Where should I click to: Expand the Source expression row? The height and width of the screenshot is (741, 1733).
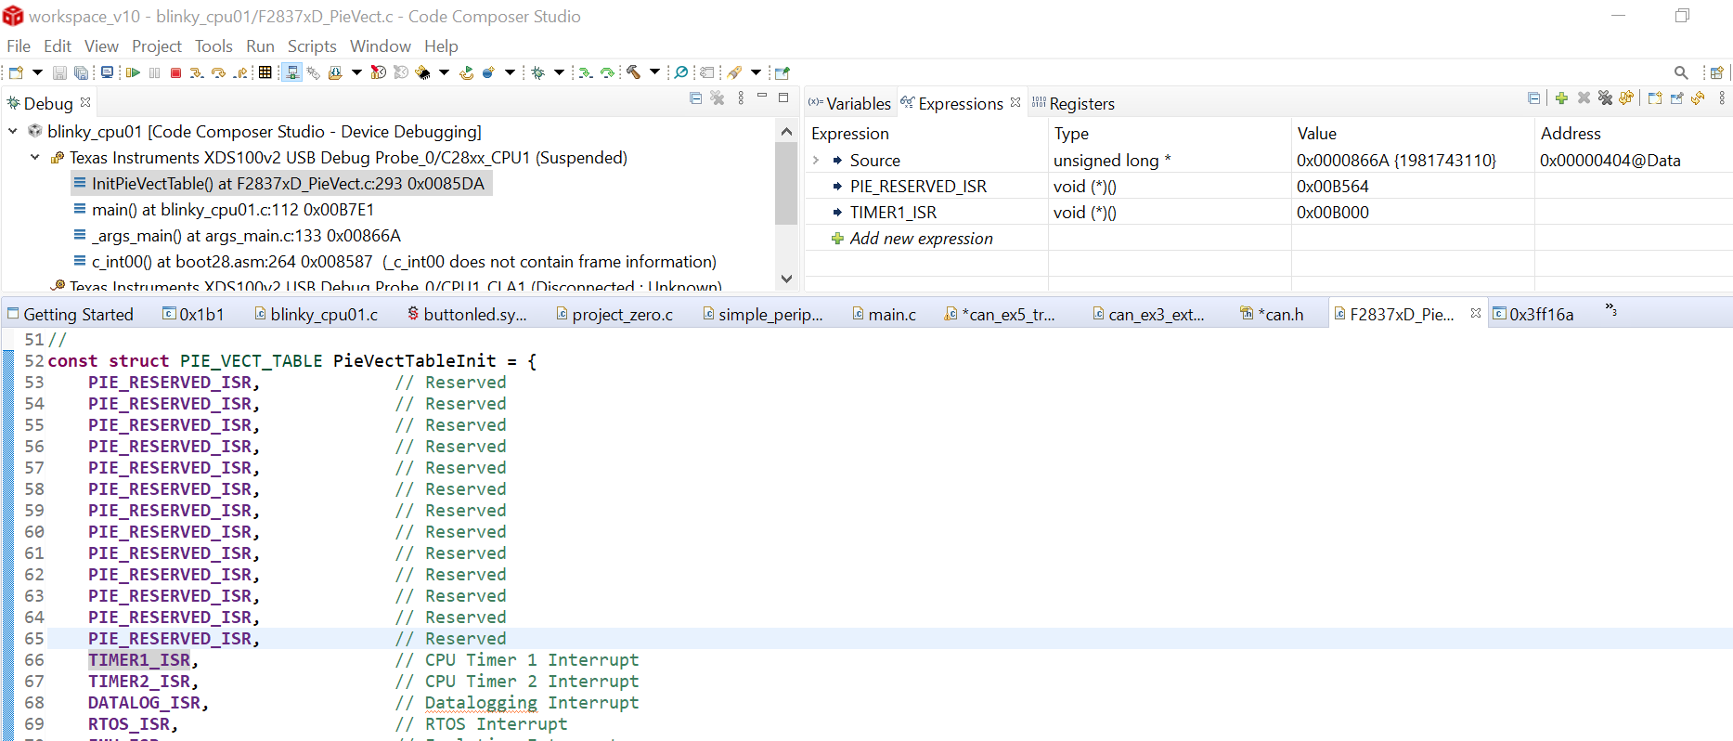(x=816, y=161)
